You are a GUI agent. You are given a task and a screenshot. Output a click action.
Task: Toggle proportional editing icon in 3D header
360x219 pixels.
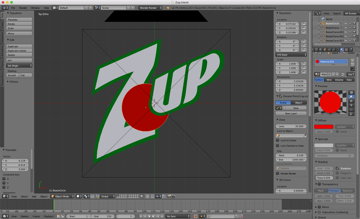click(148, 197)
